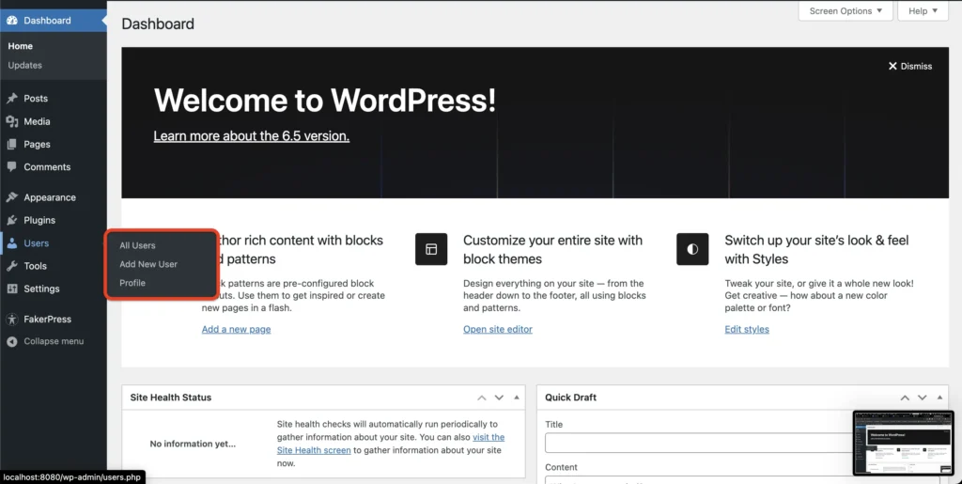This screenshot has width=962, height=484.
Task: Click the Settings sliders icon in sidebar
Action: pos(12,289)
